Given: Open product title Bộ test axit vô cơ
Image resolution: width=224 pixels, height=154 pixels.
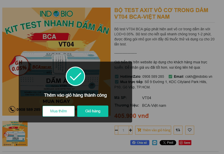Looking at the screenshot, I should click(161, 13).
